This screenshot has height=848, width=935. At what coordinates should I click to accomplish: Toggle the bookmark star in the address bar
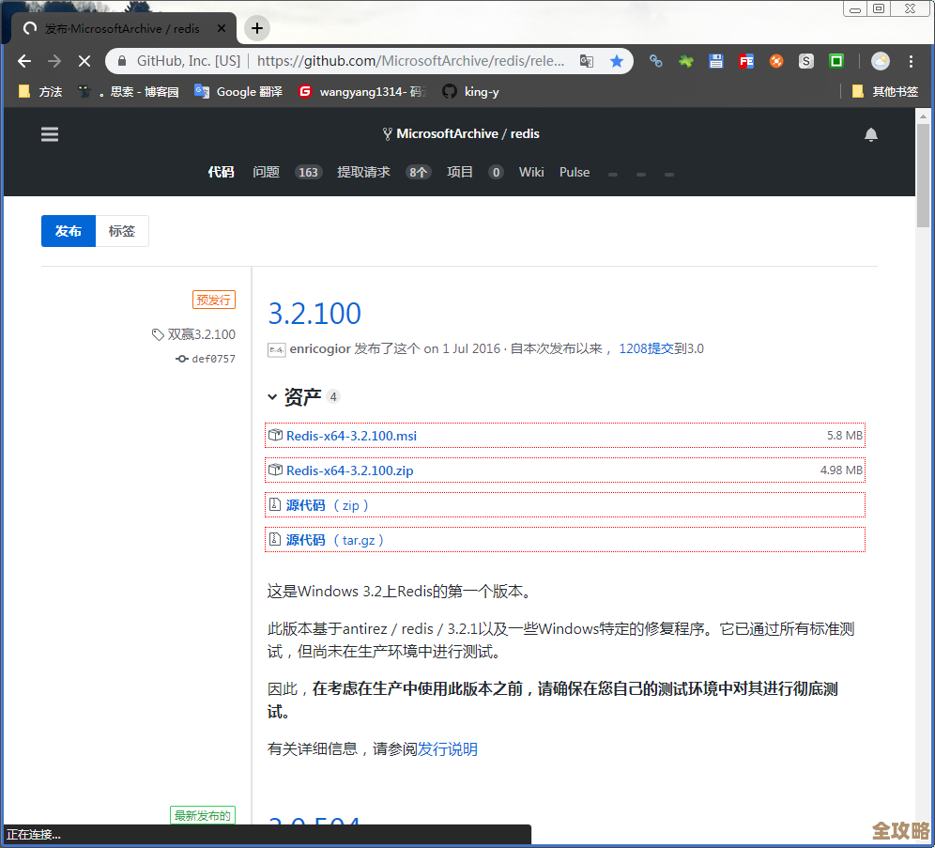point(617,60)
